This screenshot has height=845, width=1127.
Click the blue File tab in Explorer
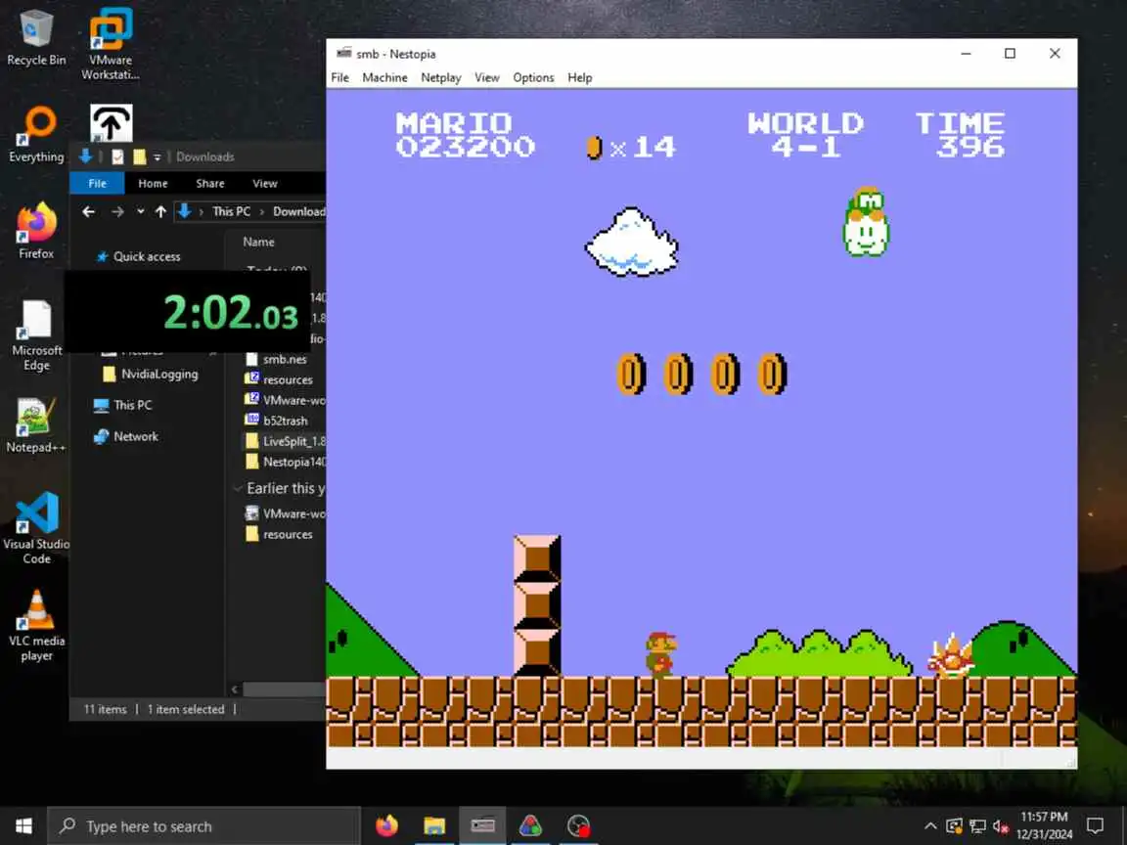pyautogui.click(x=97, y=183)
